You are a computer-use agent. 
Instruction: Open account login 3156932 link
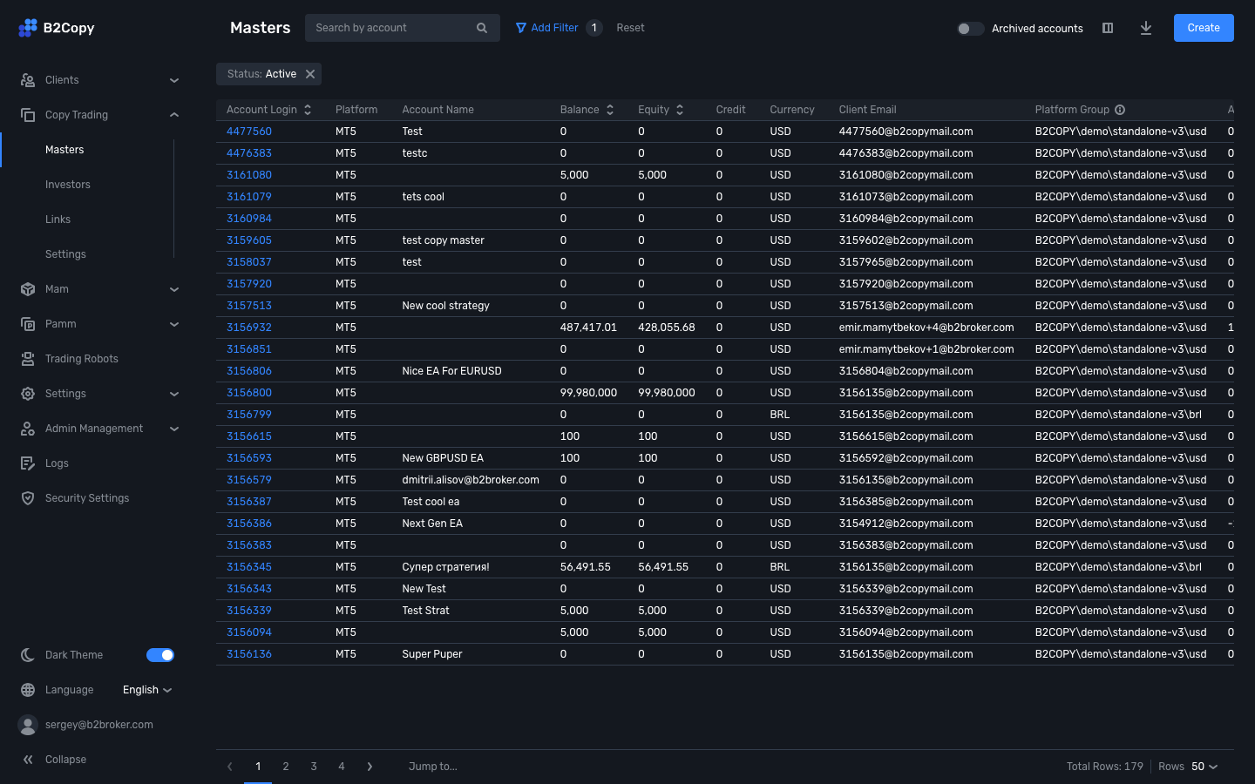[x=249, y=328]
